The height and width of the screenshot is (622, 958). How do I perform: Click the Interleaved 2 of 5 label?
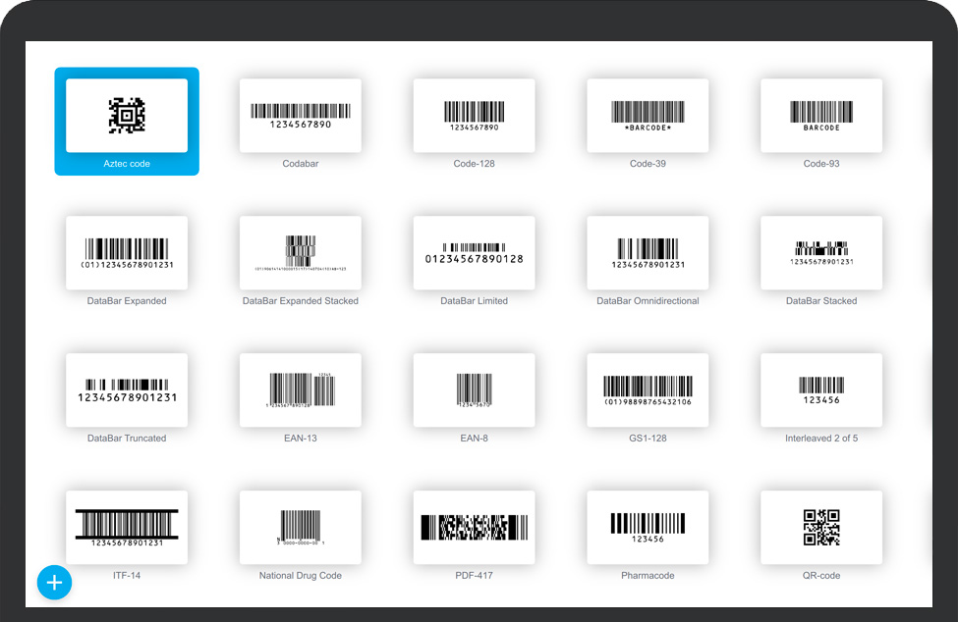(821, 439)
